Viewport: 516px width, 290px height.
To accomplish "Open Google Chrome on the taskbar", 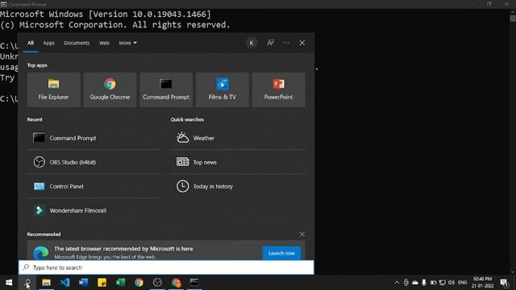I will [x=139, y=283].
